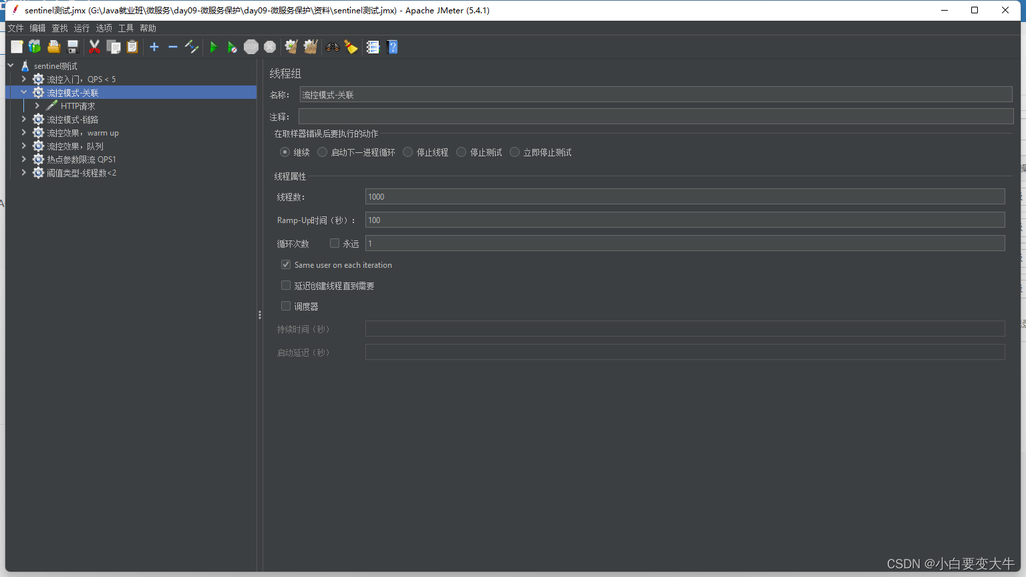Select sentinel测试 test plan node
This screenshot has width=1026, height=577.
click(x=55, y=66)
